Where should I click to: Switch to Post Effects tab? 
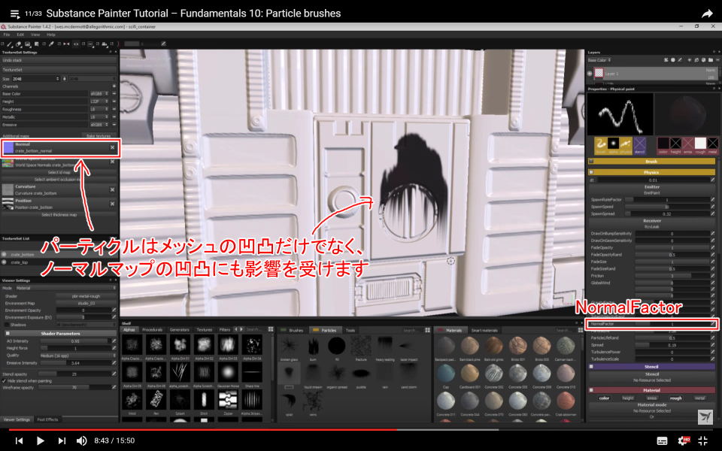[x=47, y=419]
